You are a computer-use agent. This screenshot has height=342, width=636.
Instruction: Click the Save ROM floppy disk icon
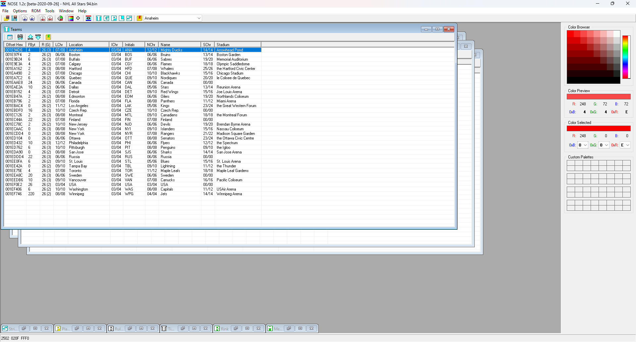coord(14,18)
